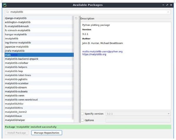Click the Options text input field

pos(138,120)
